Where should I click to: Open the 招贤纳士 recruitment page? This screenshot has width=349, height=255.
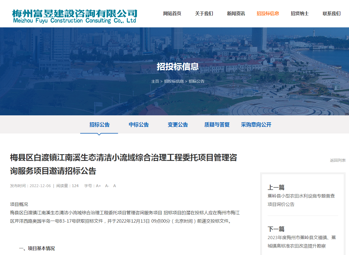pyautogui.click(x=300, y=13)
